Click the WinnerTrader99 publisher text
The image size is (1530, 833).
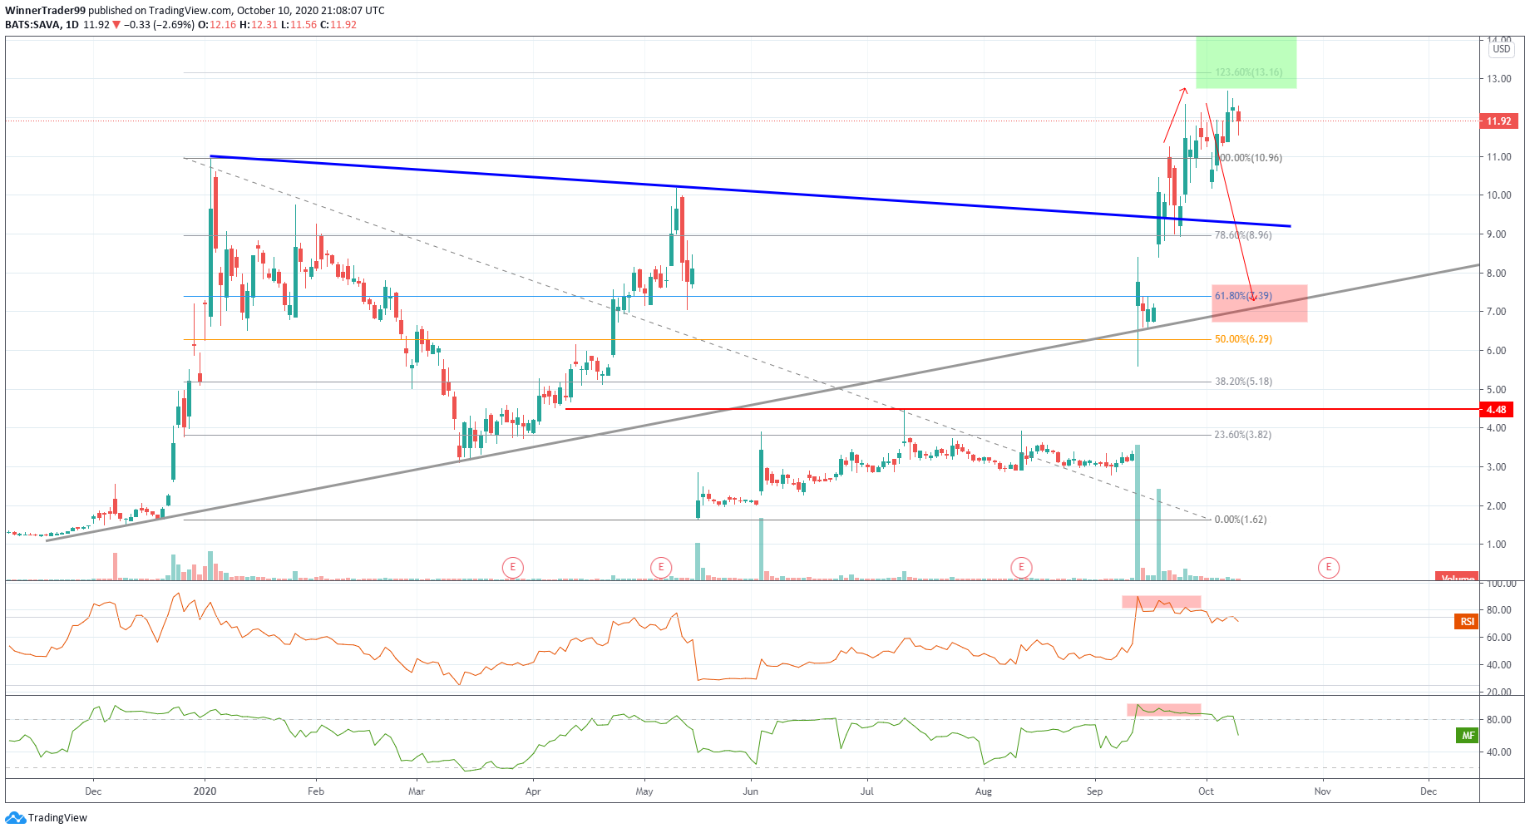45,11
